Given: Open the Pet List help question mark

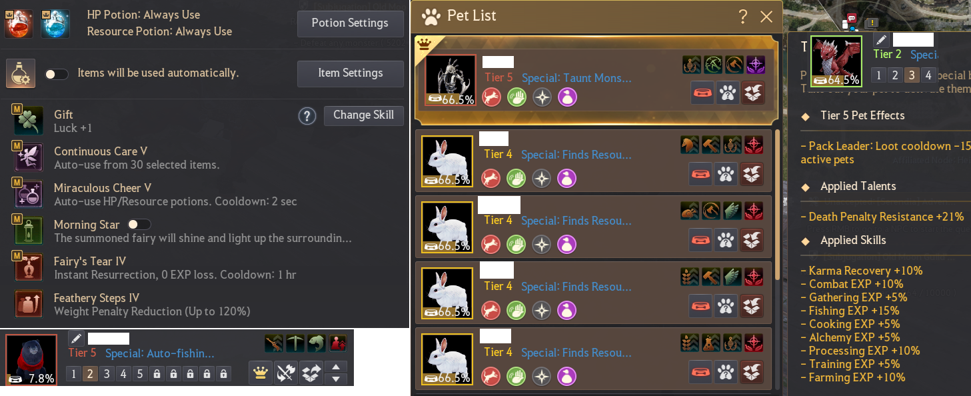Looking at the screenshot, I should pyautogui.click(x=743, y=17).
